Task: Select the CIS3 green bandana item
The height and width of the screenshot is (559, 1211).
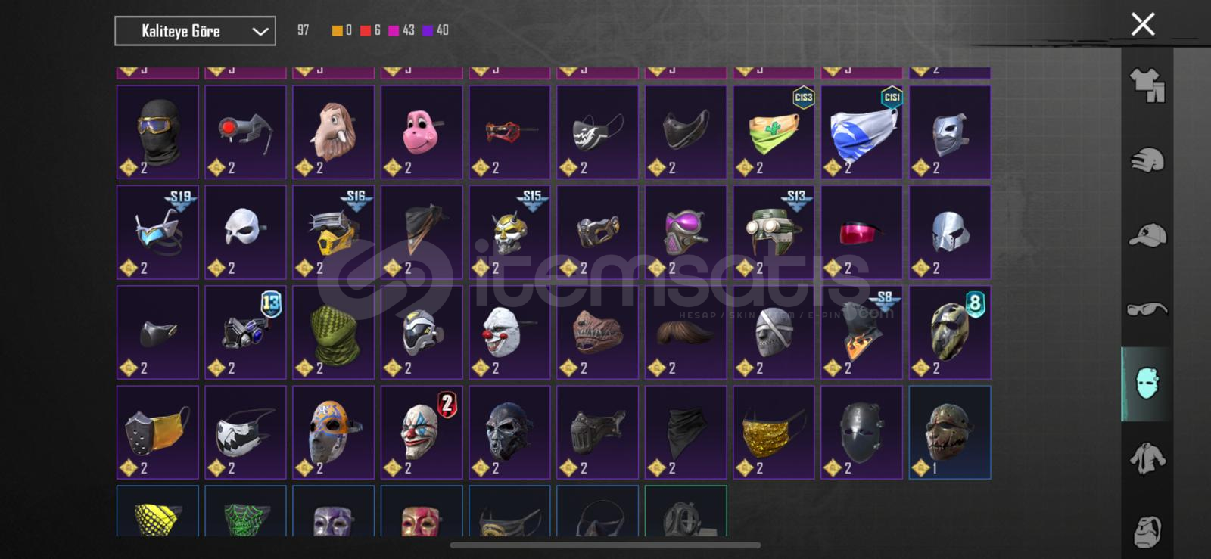Action: click(774, 132)
